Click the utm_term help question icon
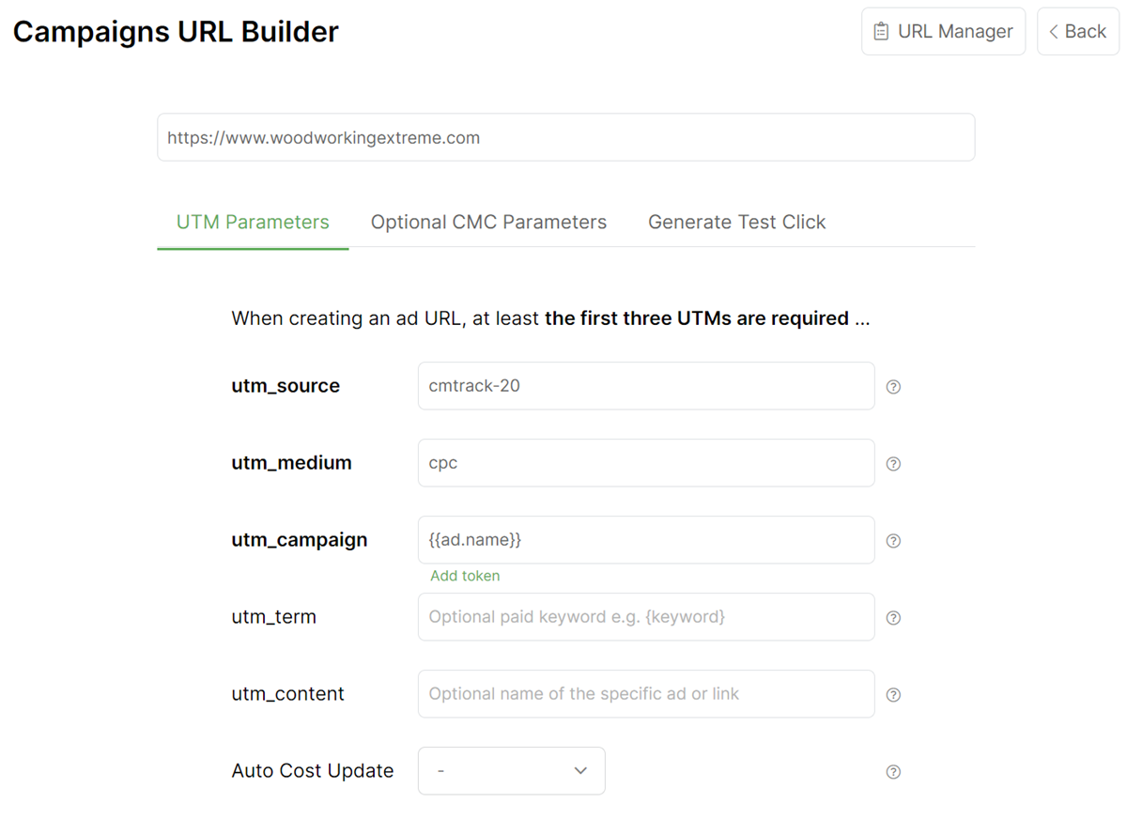1127x819 pixels. (x=893, y=618)
